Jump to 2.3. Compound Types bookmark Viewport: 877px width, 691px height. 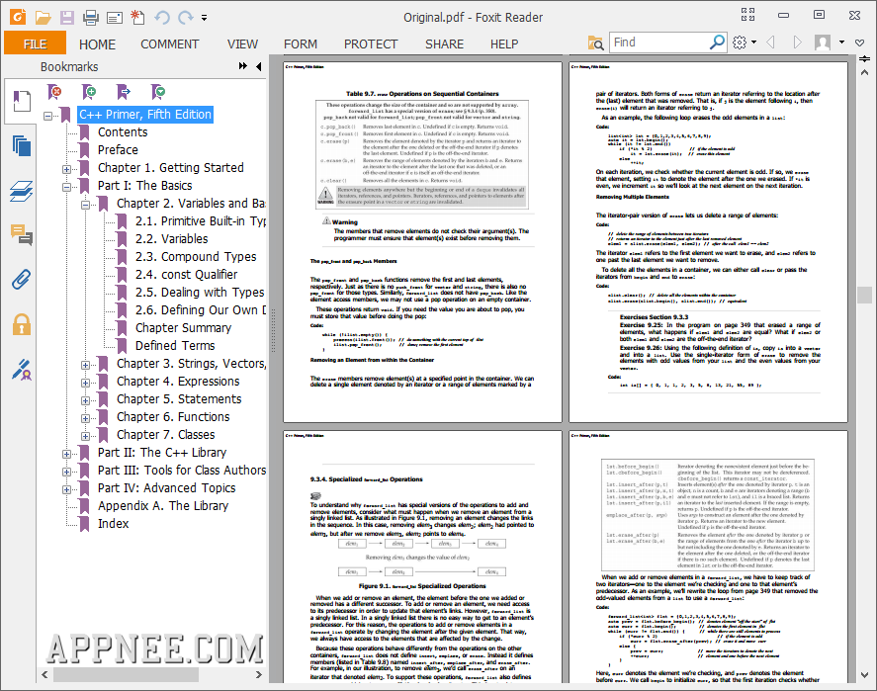pyautogui.click(x=196, y=257)
